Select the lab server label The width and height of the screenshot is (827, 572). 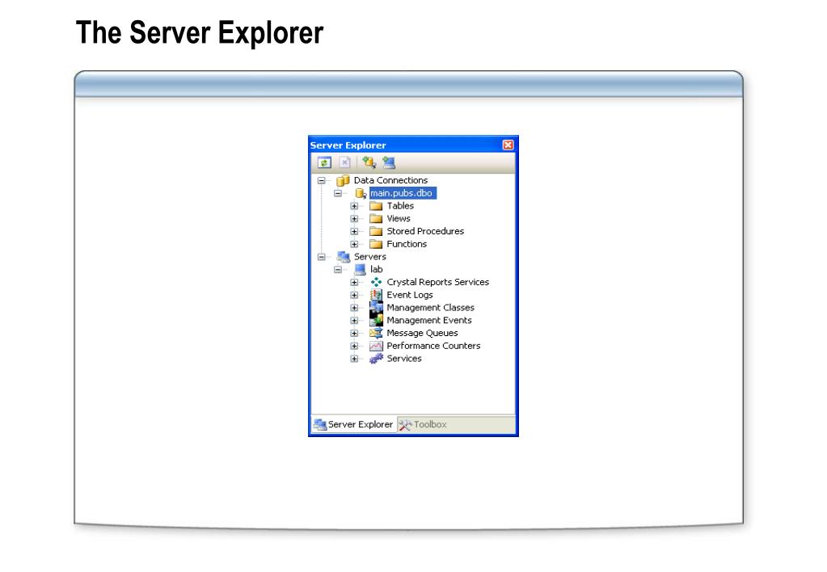[x=377, y=269]
